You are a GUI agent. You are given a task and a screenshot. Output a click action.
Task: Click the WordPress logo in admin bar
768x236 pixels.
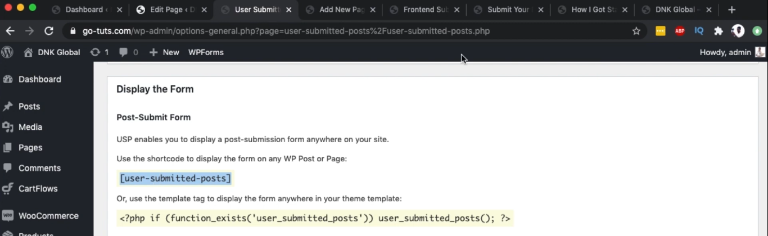click(7, 52)
